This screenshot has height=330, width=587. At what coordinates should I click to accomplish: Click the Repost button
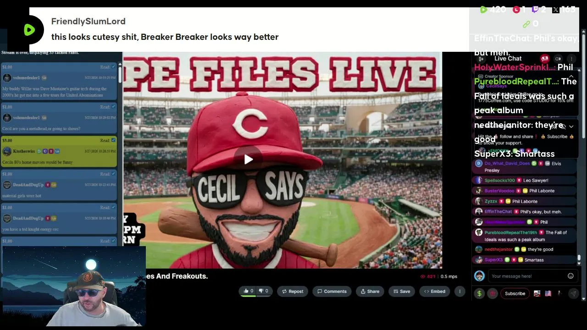[x=292, y=291]
